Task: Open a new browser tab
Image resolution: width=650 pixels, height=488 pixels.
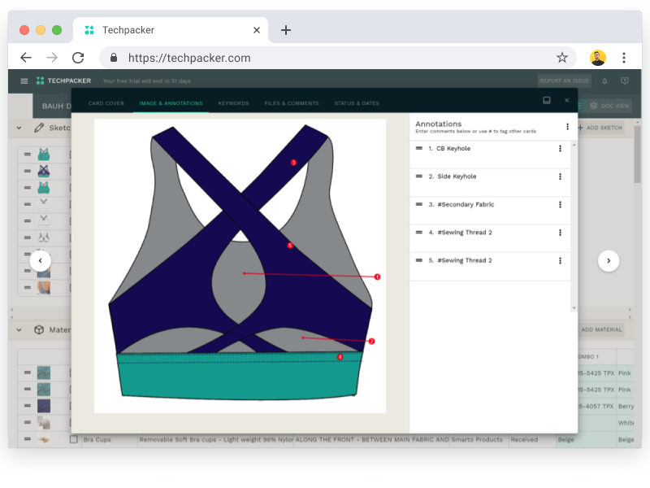Action: 286,30
